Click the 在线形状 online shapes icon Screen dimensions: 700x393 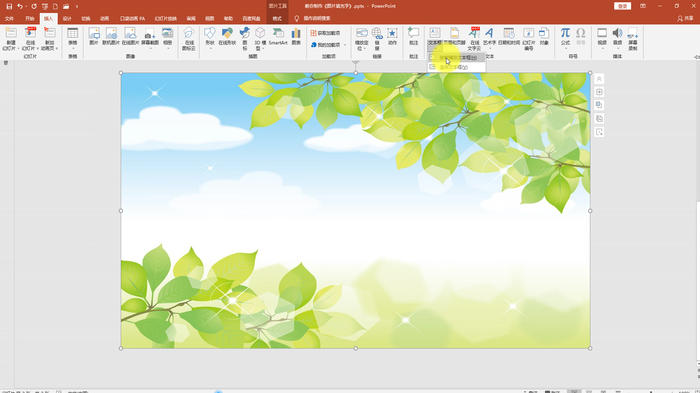pos(227,36)
